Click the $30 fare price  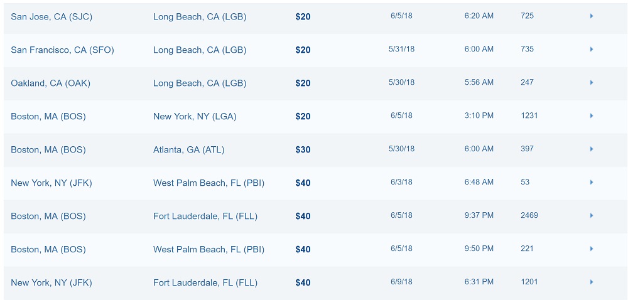[303, 150]
